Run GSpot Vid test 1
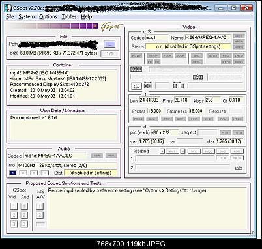 (14, 206)
